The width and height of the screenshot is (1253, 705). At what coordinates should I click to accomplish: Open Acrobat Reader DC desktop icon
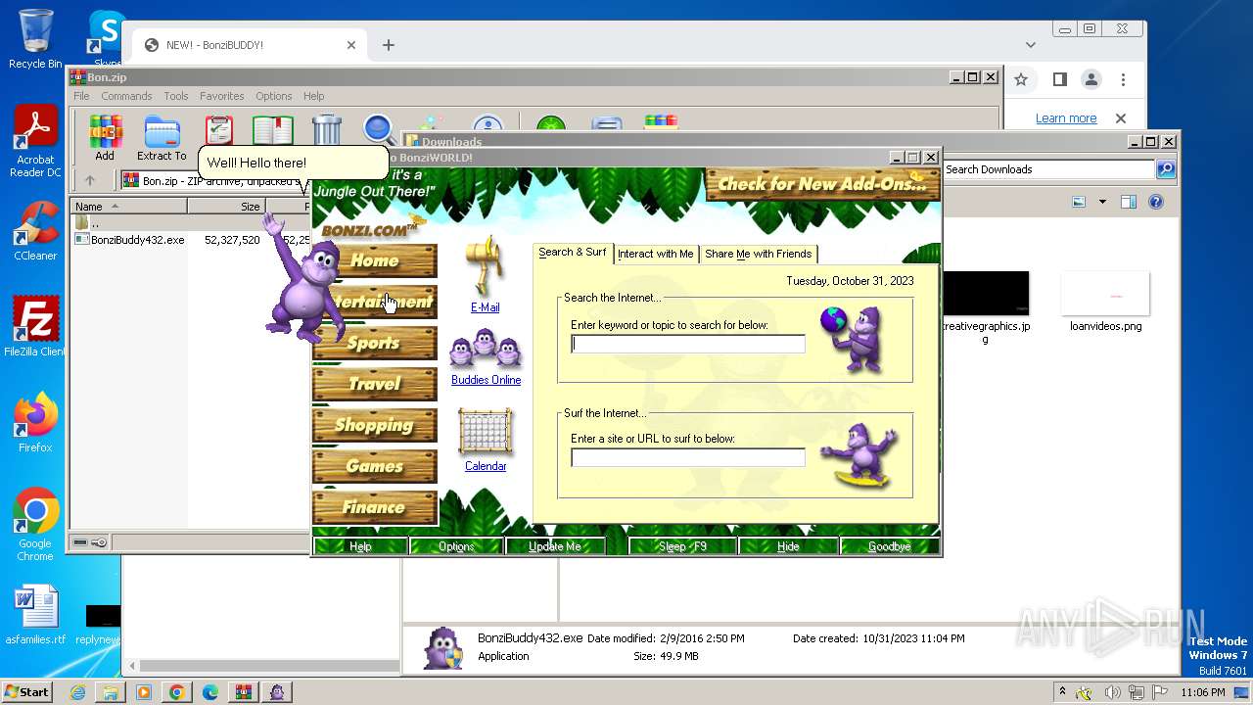[35, 141]
